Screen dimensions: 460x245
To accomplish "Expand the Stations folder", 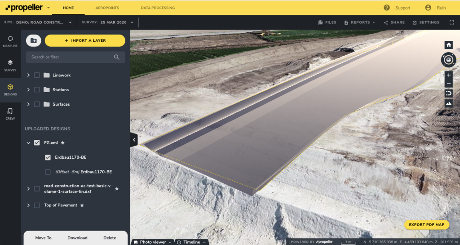I will coord(29,90).
